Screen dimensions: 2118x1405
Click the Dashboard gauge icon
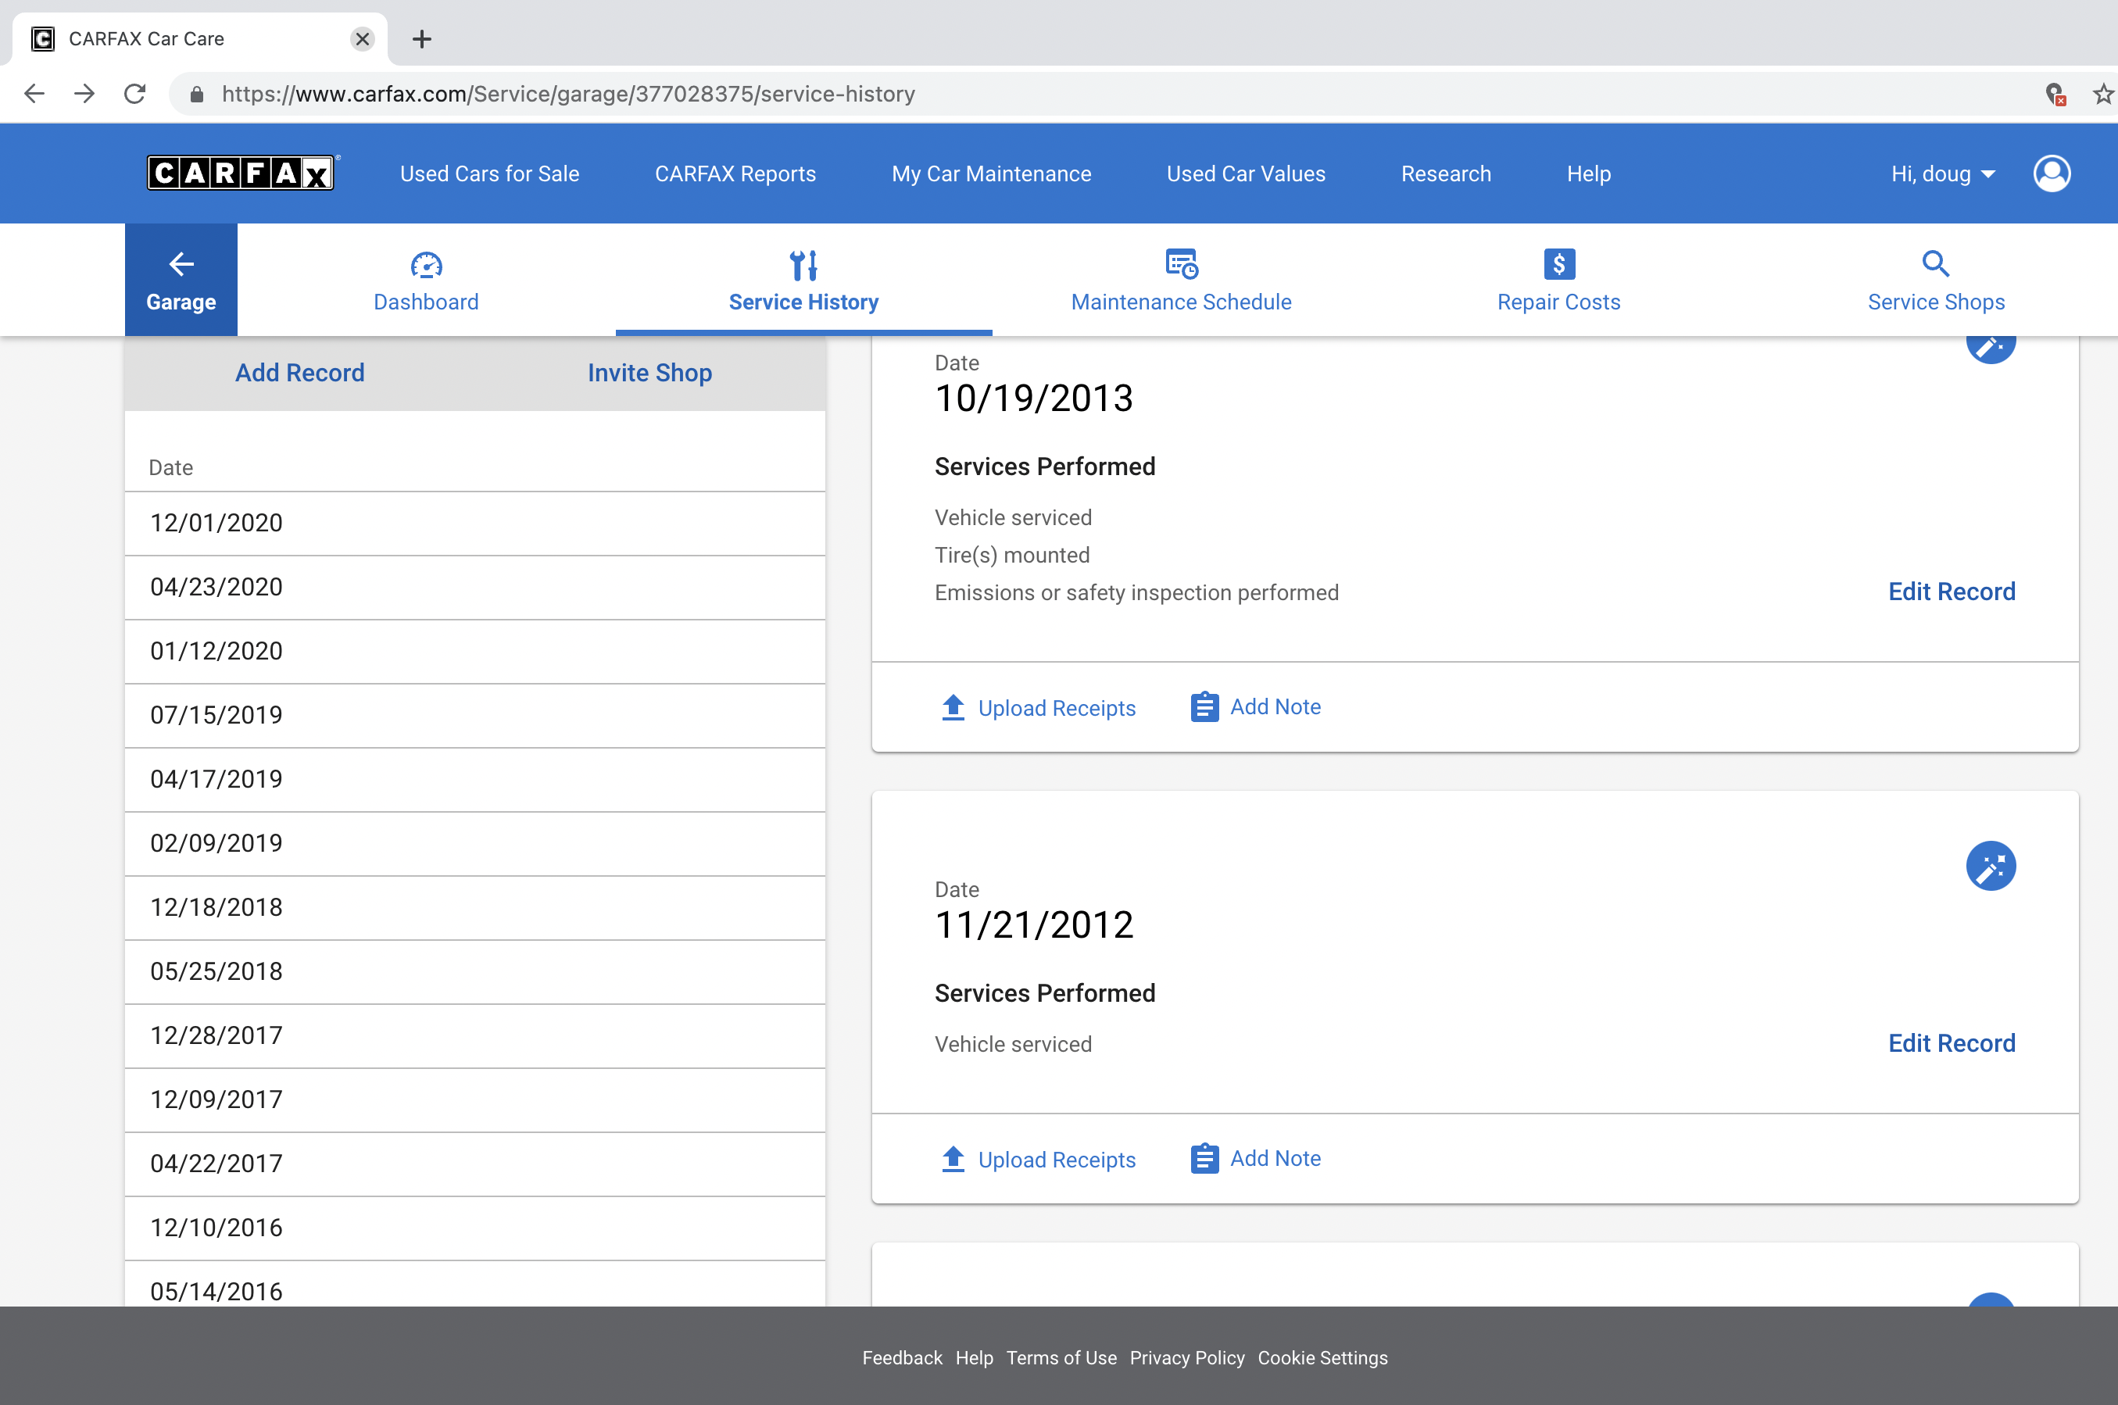point(427,265)
